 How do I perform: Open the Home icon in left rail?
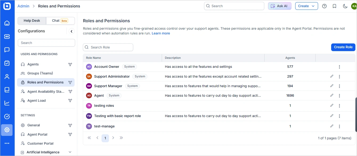7,23
